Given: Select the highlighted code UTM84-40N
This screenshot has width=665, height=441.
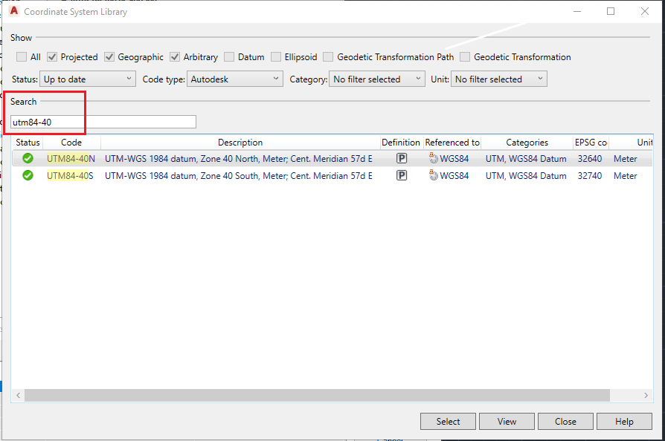Looking at the screenshot, I should [70, 158].
